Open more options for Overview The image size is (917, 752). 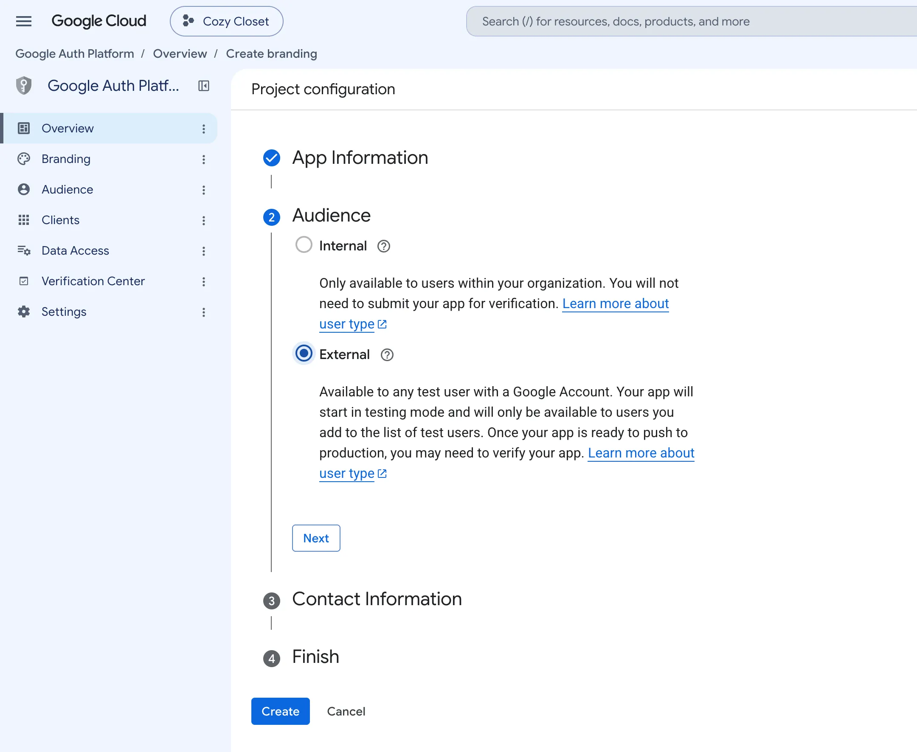(x=204, y=129)
